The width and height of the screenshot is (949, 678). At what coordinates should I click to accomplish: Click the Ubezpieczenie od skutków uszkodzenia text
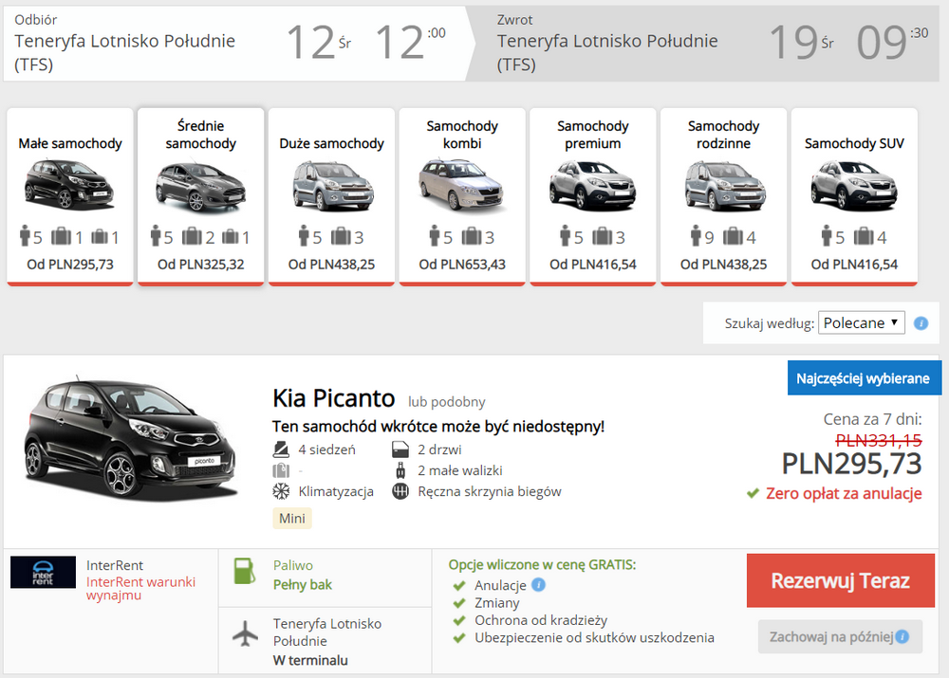594,637
